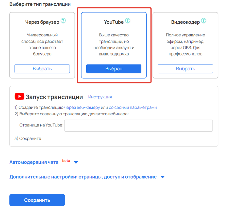227x206 pixels.
Task: Open help icon beside YouTube title
Action: point(128,21)
